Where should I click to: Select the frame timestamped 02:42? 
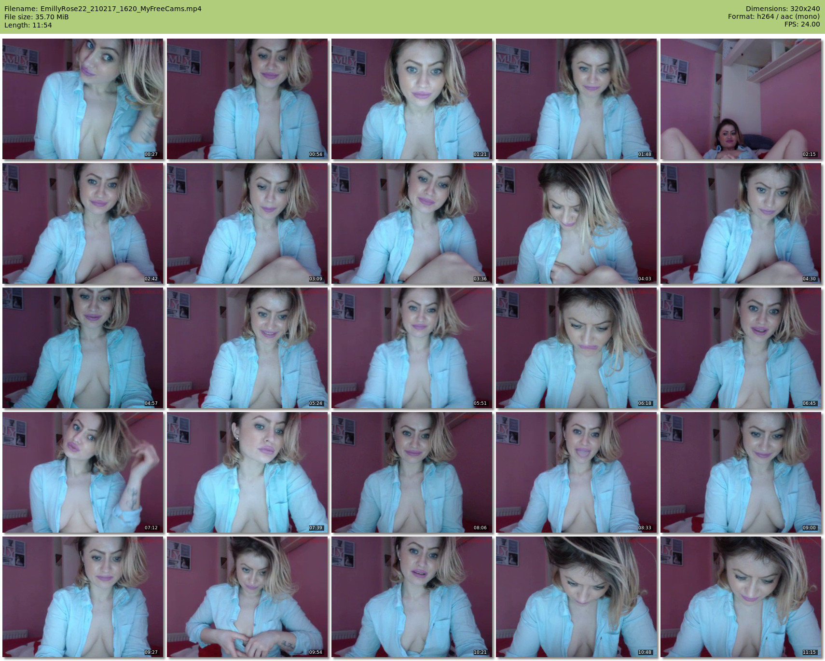(x=82, y=223)
